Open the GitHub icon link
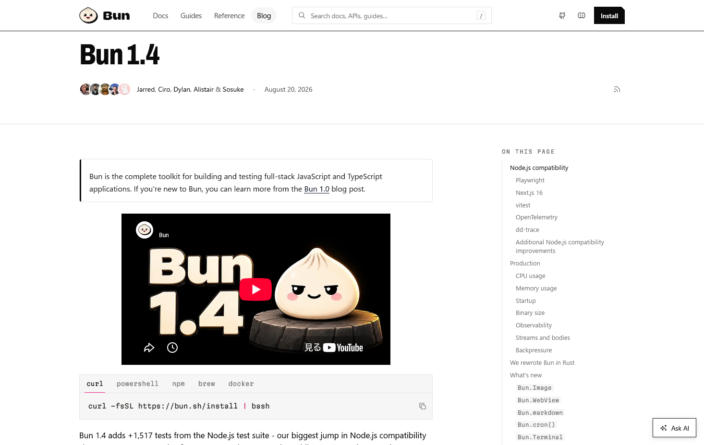This screenshot has width=704, height=445. (562, 16)
